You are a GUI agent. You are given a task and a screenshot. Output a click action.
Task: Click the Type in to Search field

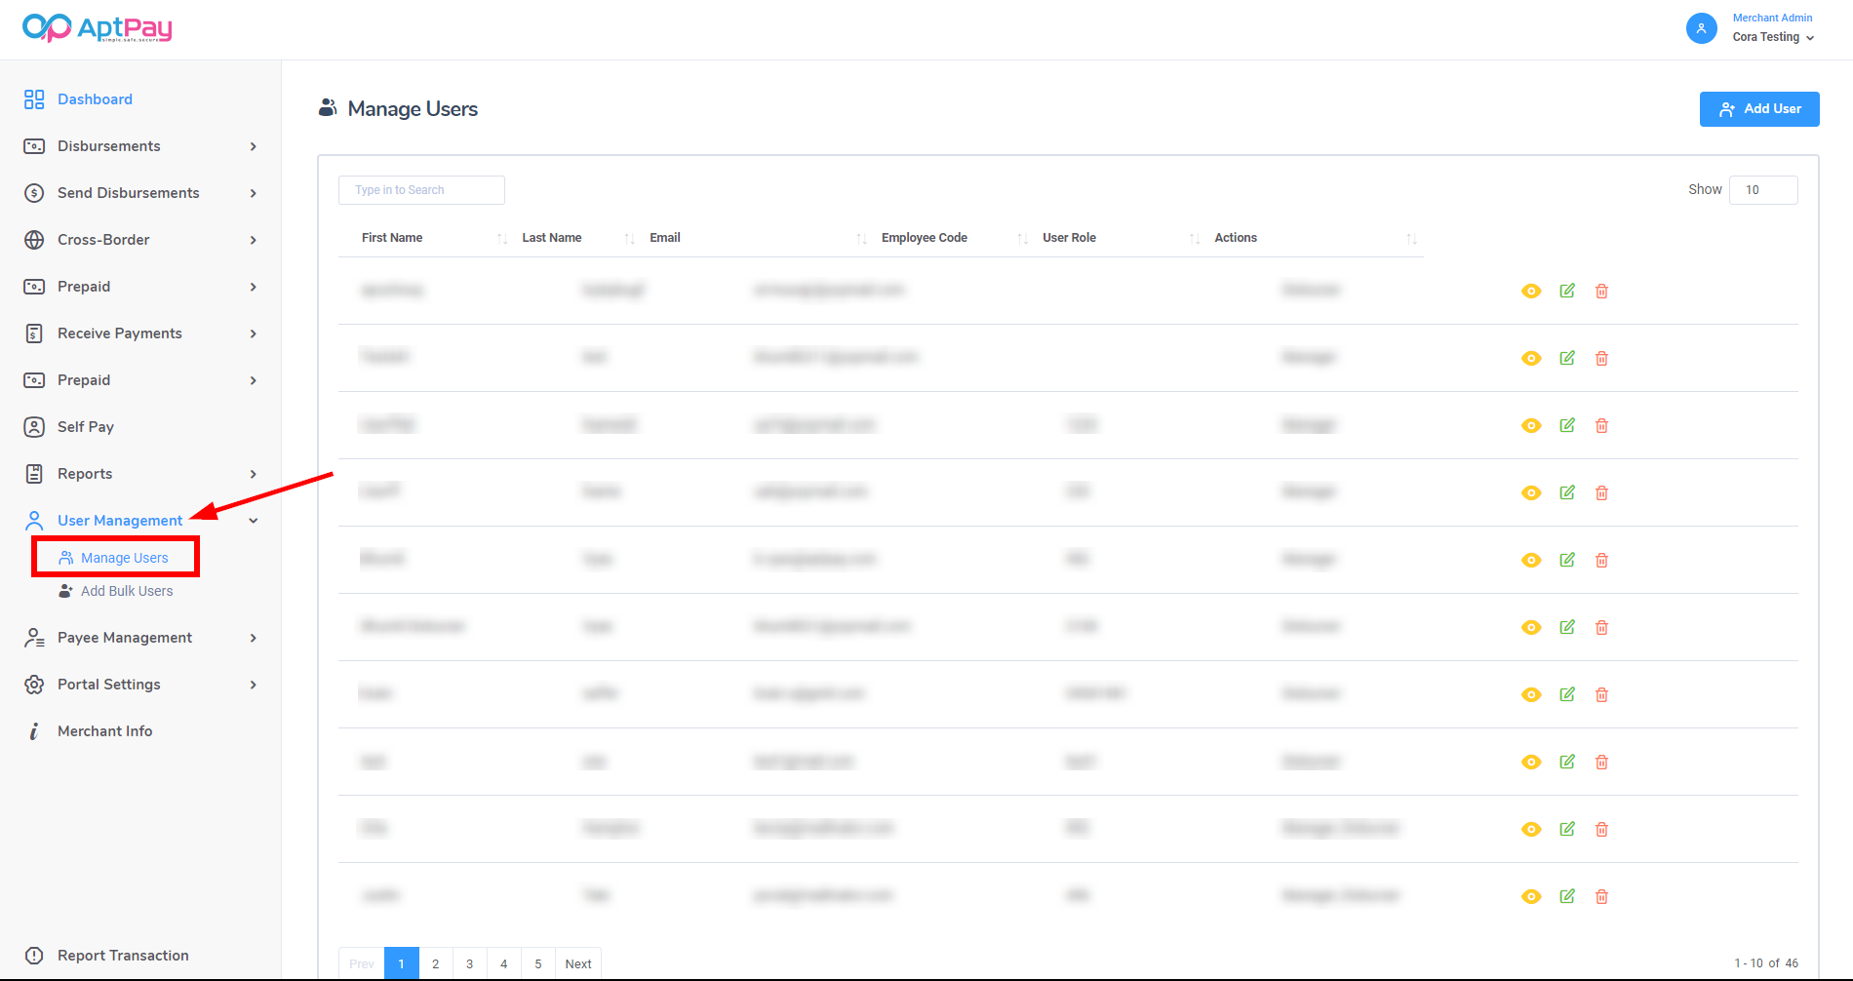[x=421, y=190]
